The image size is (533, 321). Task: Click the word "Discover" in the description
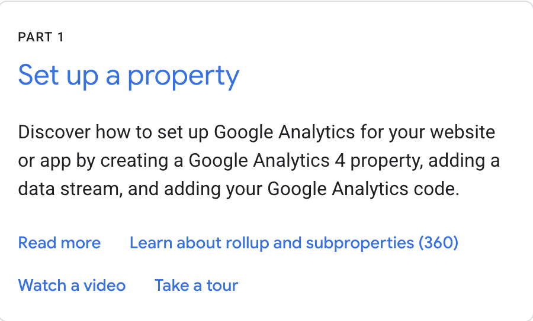pos(54,131)
